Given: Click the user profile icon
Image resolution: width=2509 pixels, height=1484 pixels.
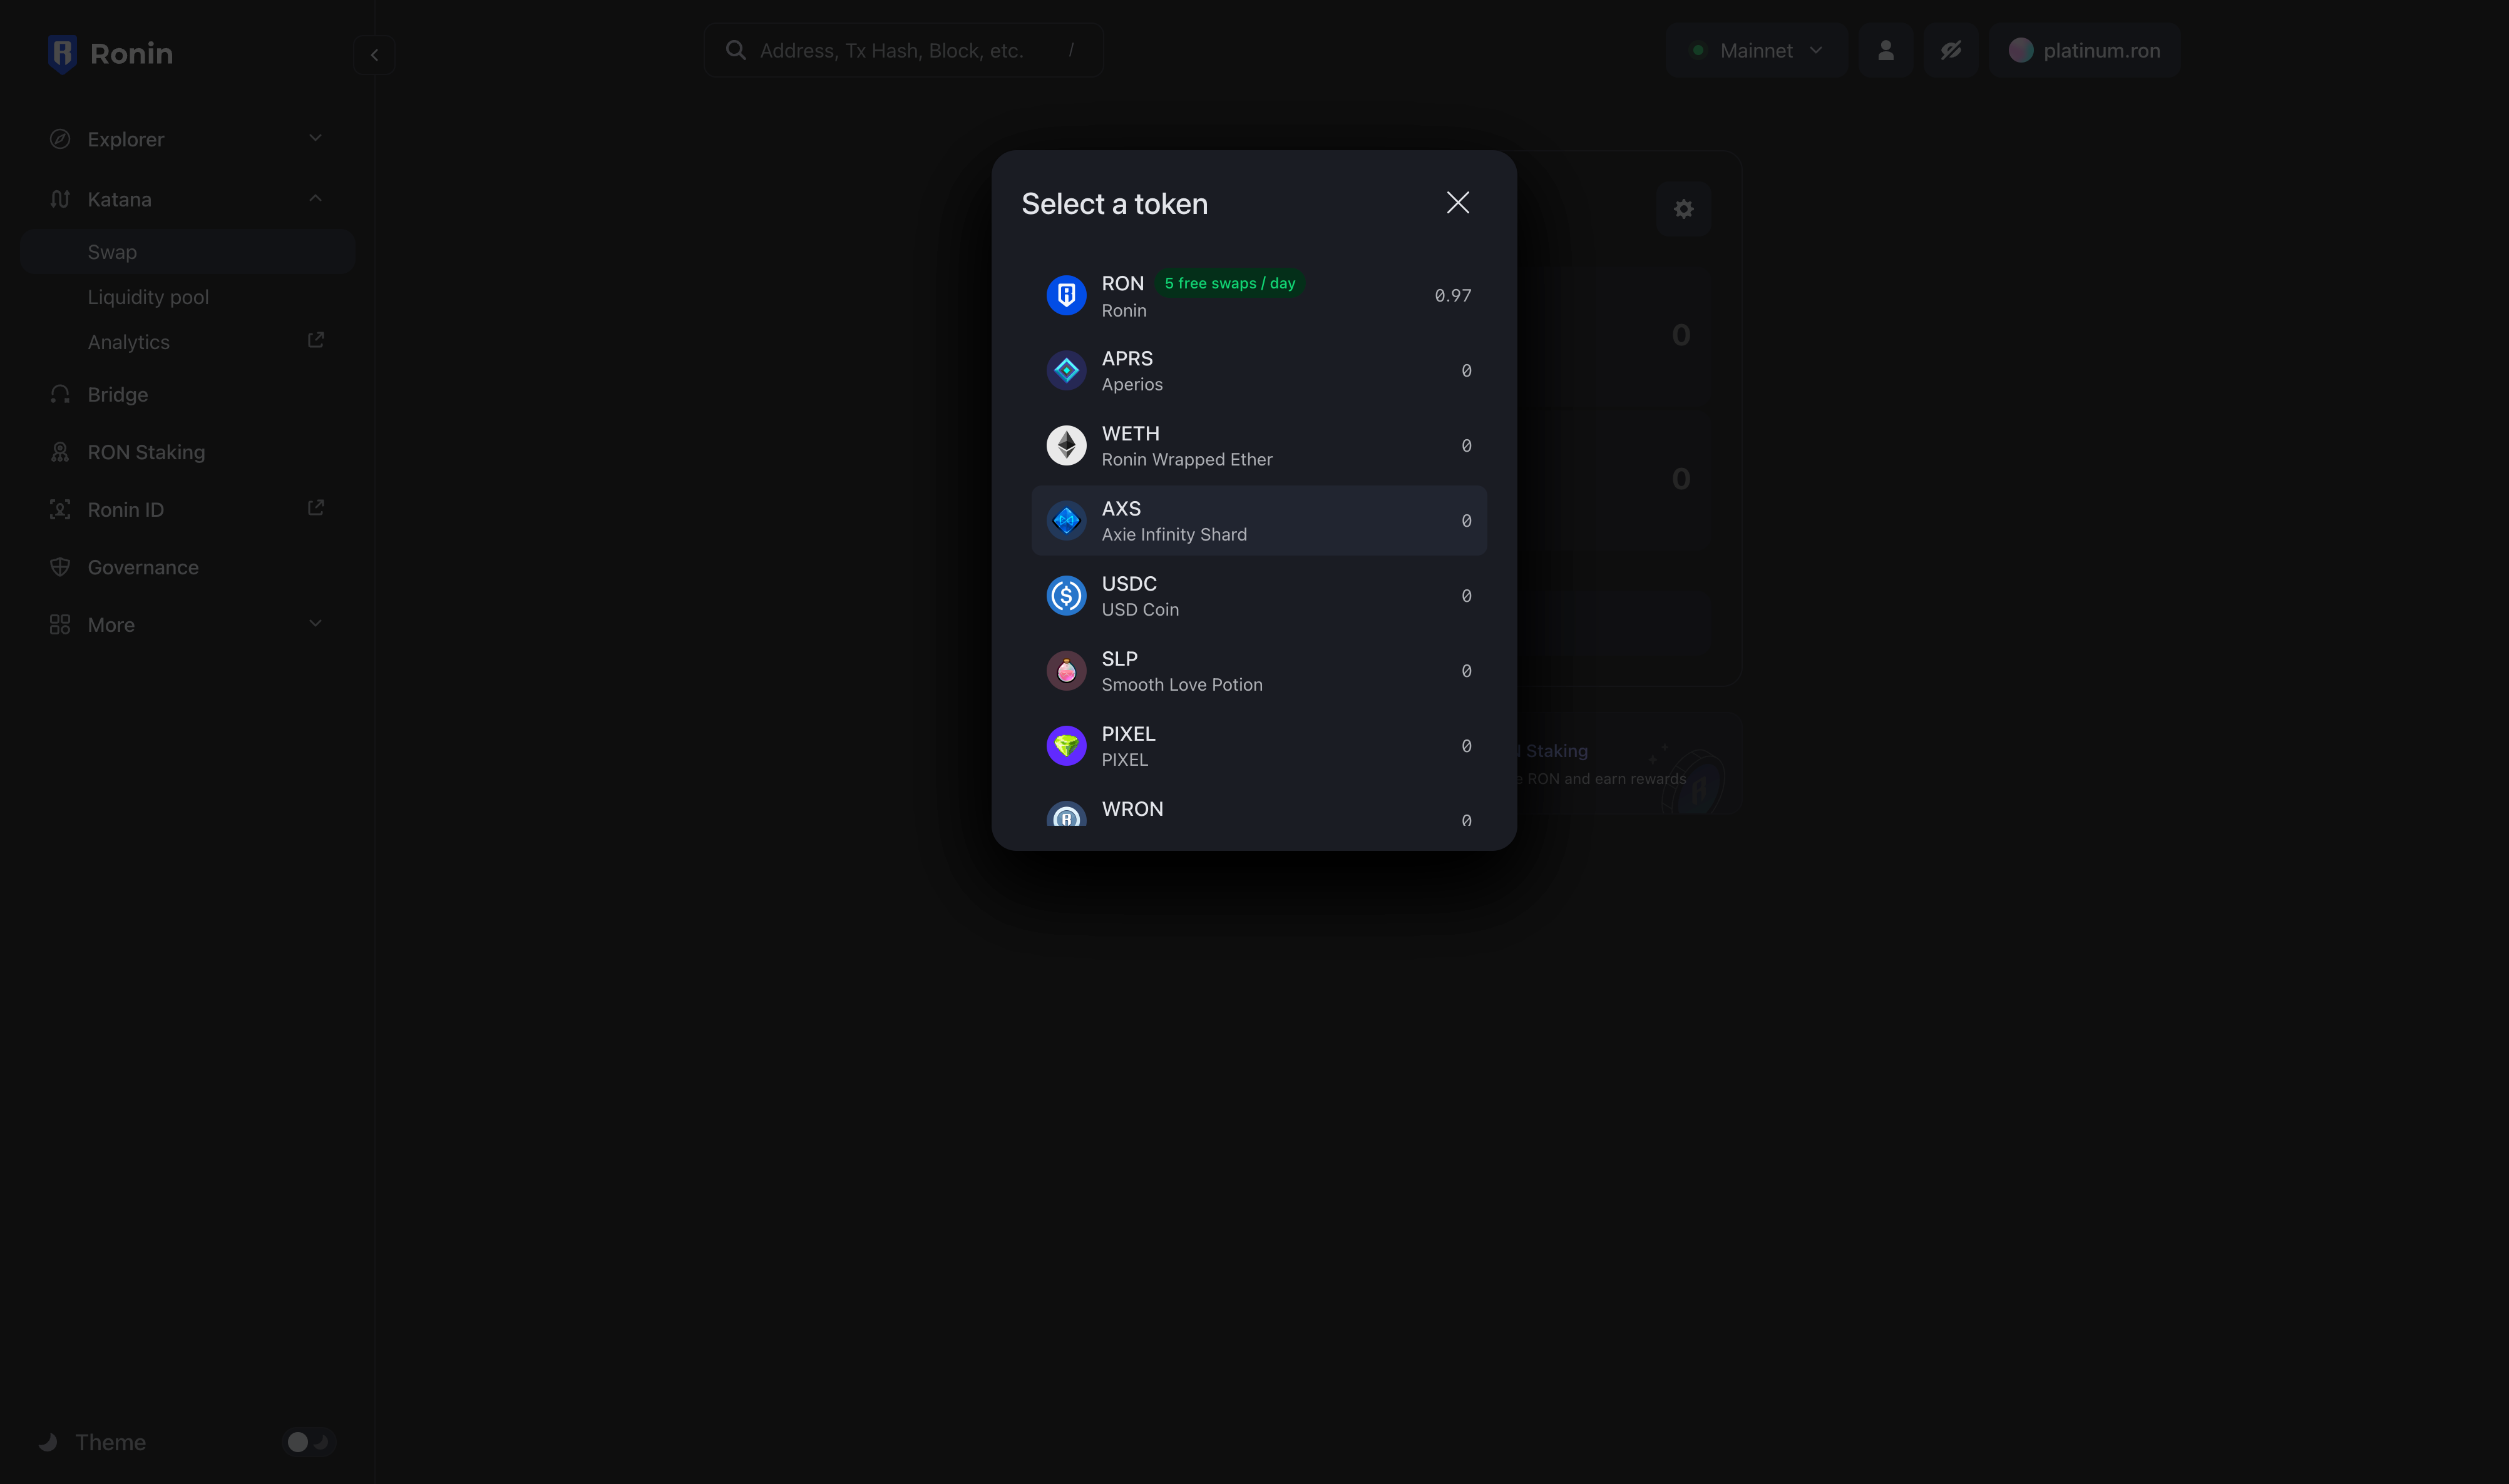Looking at the screenshot, I should pyautogui.click(x=1886, y=49).
